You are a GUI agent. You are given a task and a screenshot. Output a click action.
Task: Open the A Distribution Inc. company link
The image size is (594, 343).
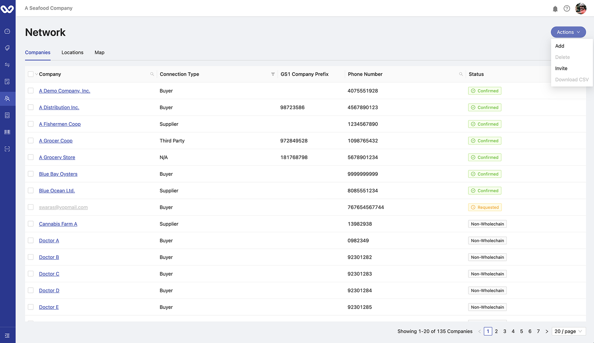coord(59,107)
